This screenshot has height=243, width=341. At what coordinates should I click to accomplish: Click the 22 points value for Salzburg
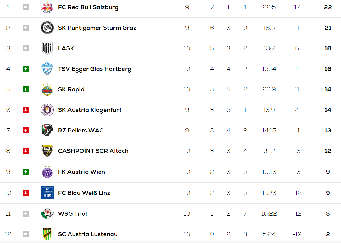pos(328,7)
